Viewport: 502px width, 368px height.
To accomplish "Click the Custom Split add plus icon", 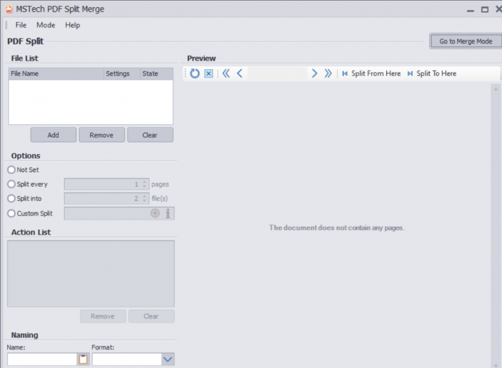I will pyautogui.click(x=155, y=213).
